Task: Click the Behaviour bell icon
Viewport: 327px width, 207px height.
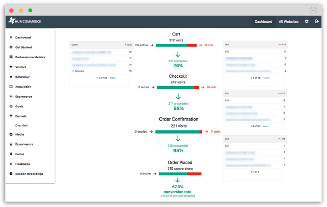Action: (x=11, y=77)
